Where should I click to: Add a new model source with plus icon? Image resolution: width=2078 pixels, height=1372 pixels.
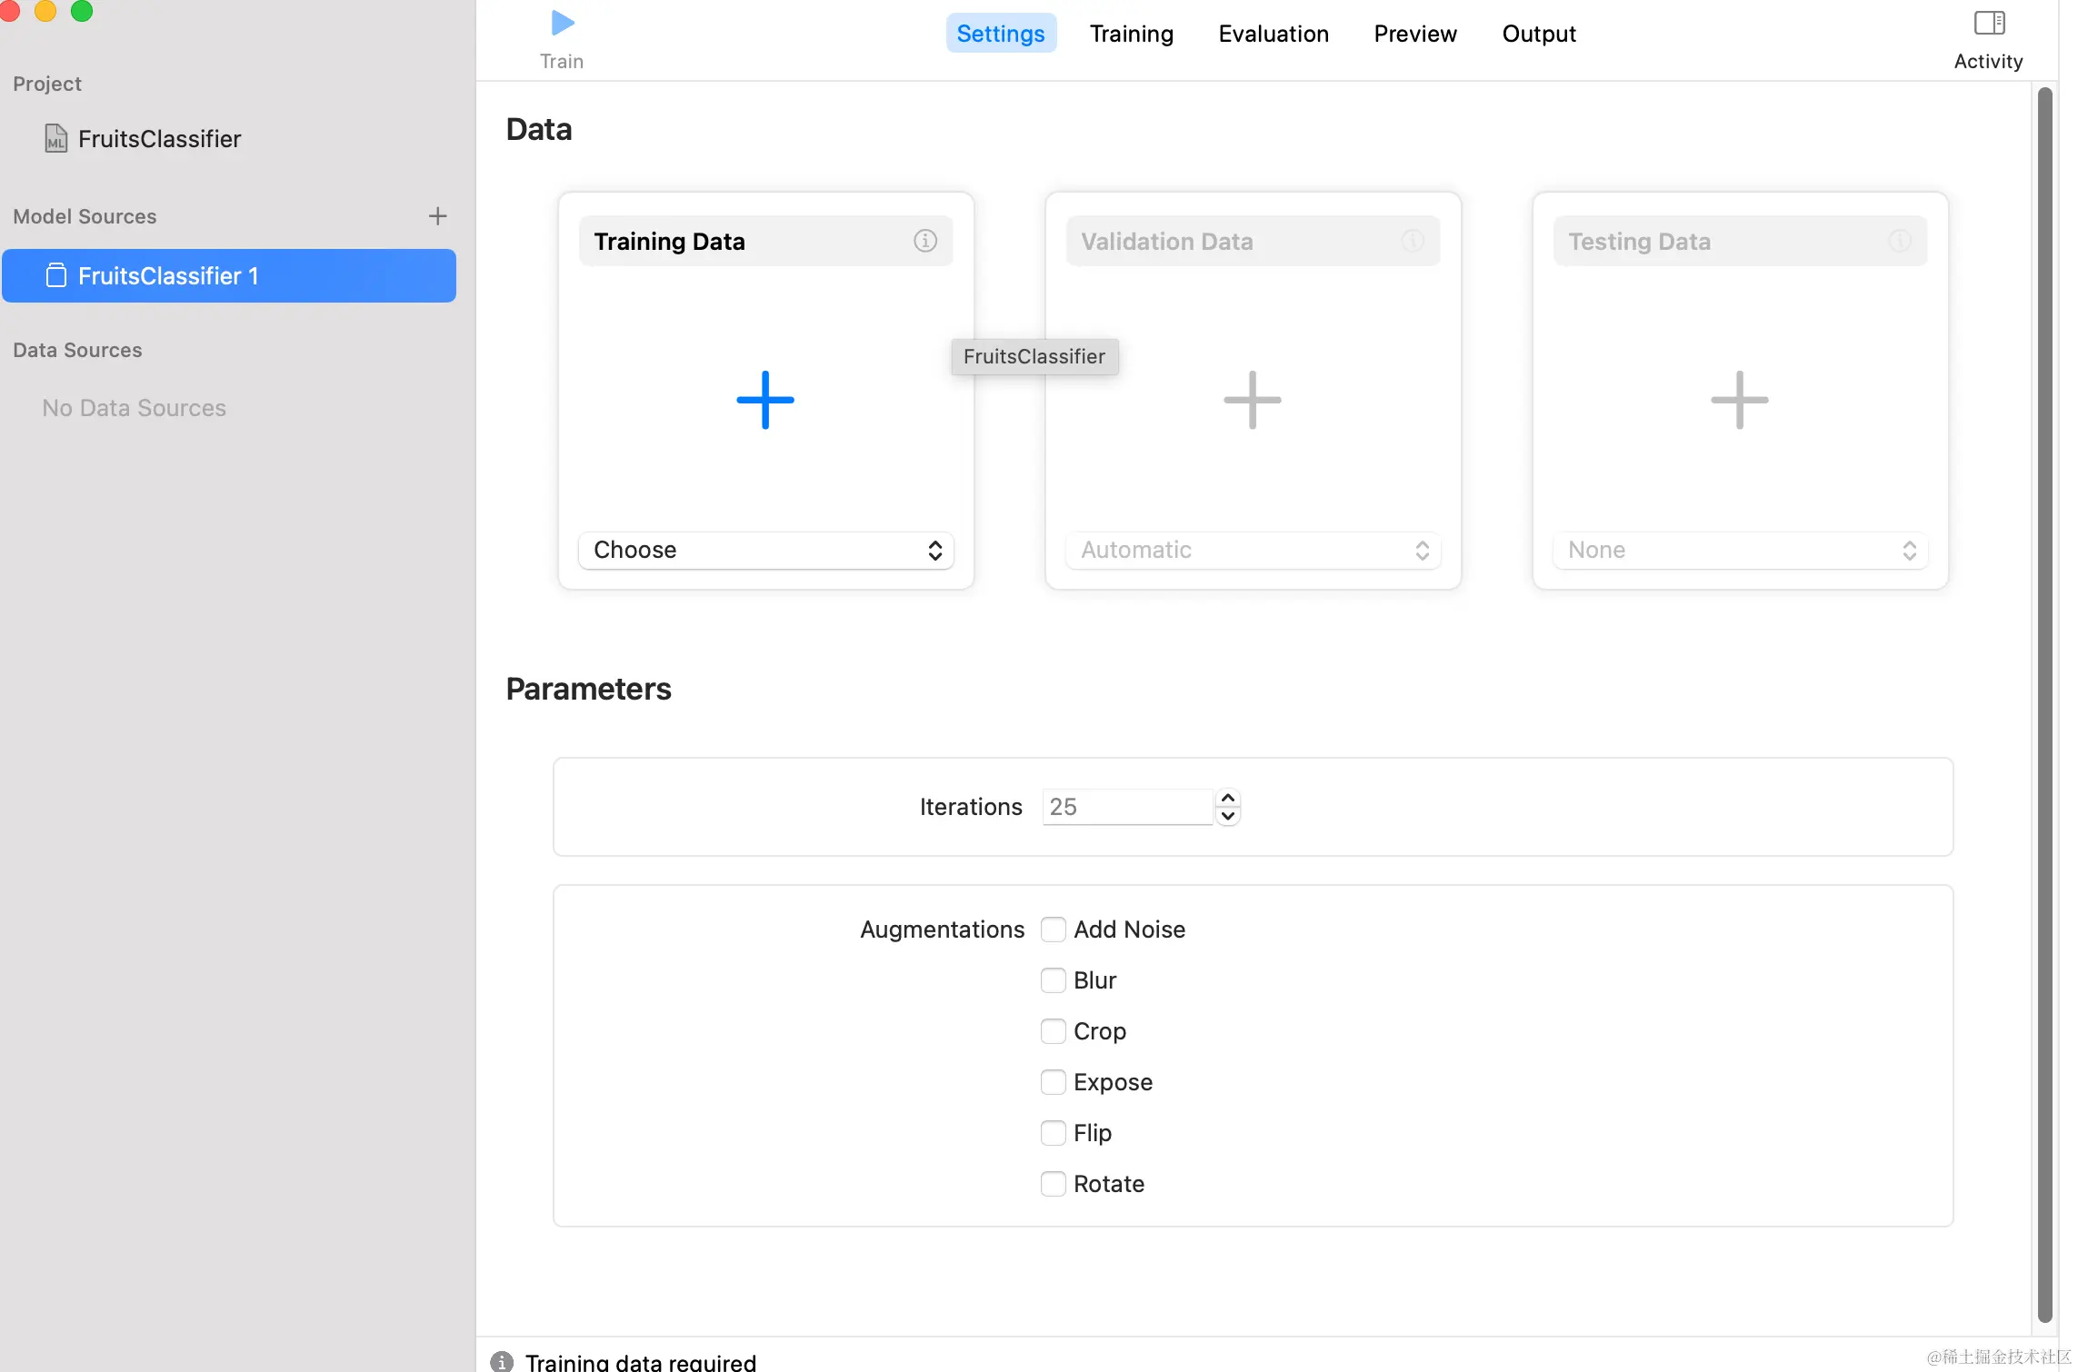[437, 216]
